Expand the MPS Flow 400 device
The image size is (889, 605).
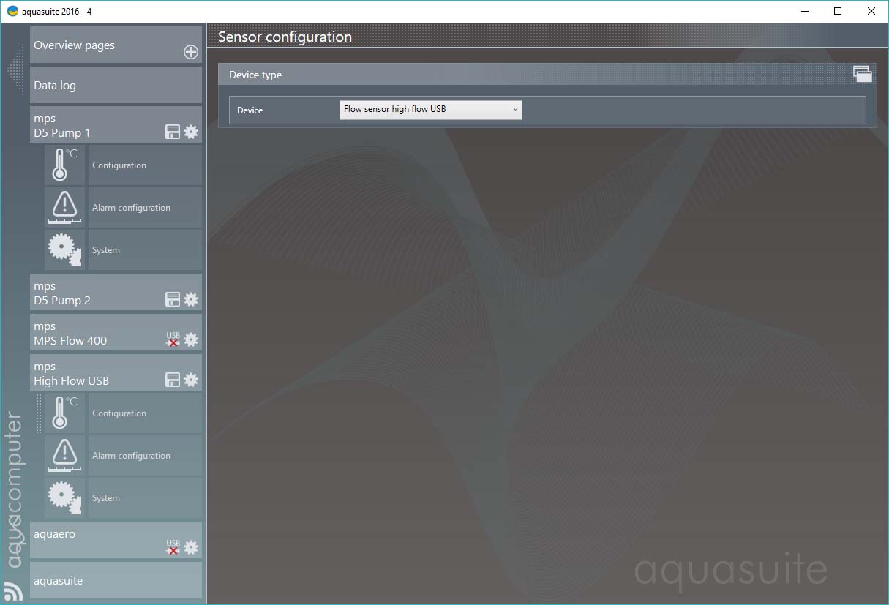point(116,333)
